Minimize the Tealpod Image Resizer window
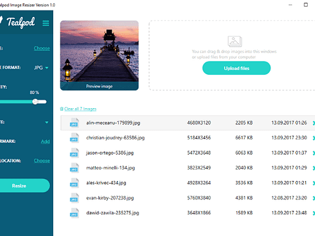The image size is (315, 236). pyautogui.click(x=290, y=5)
